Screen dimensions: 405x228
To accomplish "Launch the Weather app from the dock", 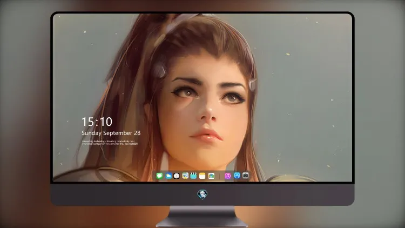I will tap(168, 176).
